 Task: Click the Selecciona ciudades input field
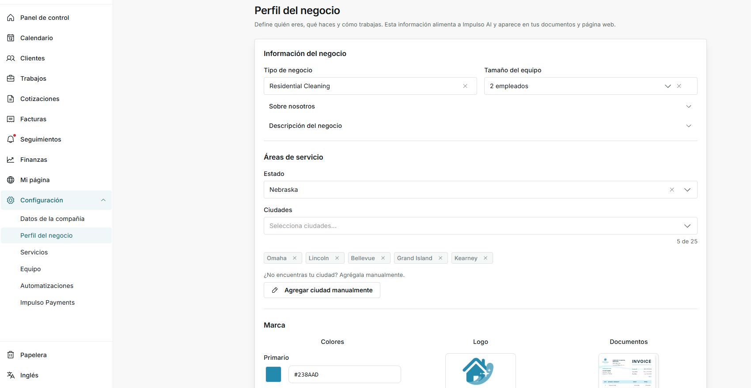point(480,226)
